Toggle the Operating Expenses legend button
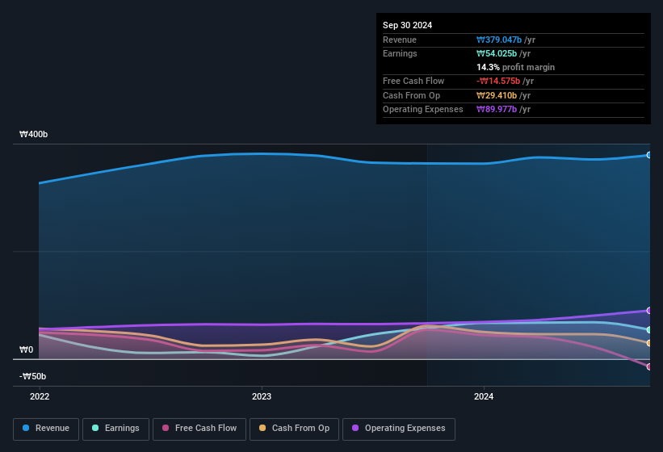This screenshot has width=663, height=452. click(399, 429)
